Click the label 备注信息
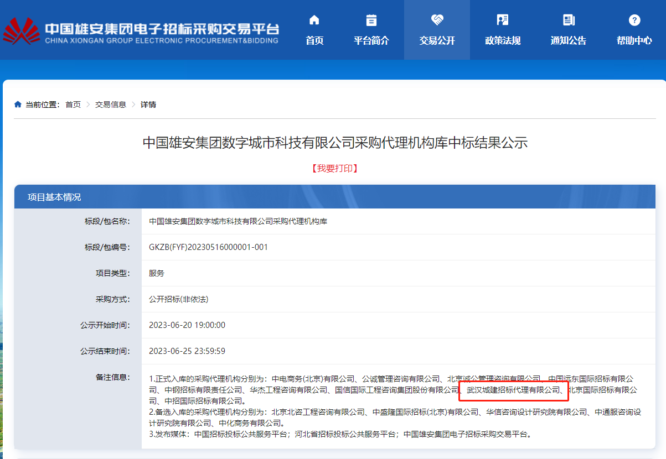The width and height of the screenshot is (666, 459). pos(113,377)
